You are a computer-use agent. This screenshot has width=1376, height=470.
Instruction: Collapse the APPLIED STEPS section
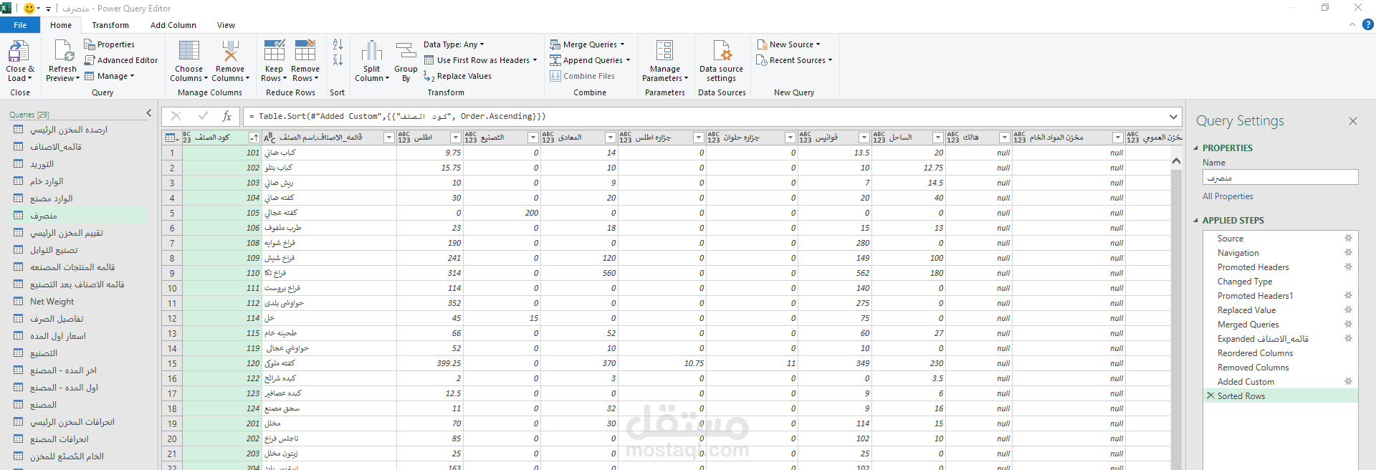point(1196,221)
